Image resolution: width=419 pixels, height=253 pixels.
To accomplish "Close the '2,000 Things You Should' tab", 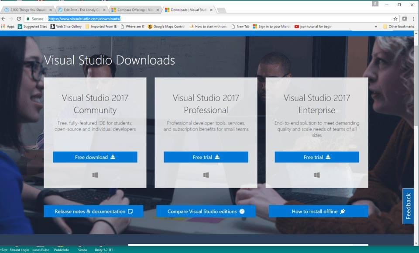I will (51, 10).
